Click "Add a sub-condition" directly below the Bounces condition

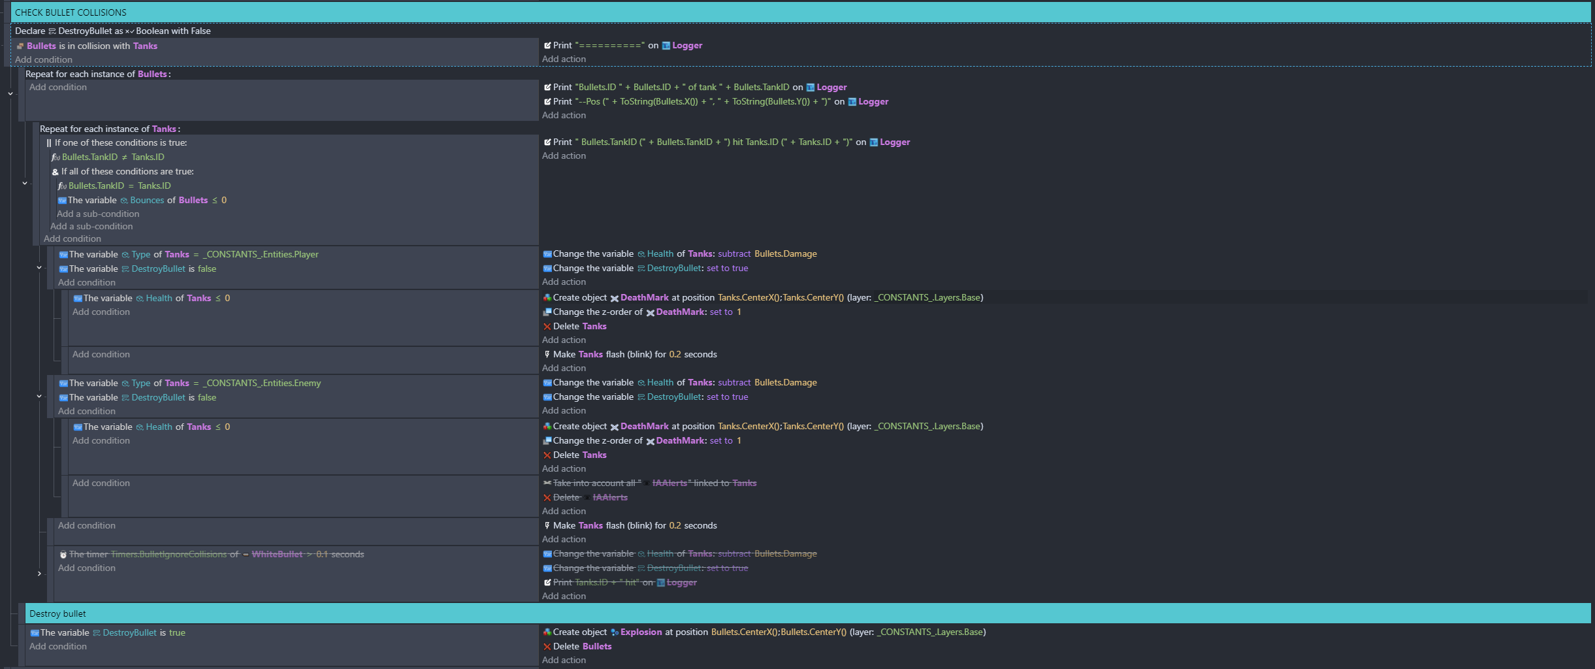pos(97,214)
